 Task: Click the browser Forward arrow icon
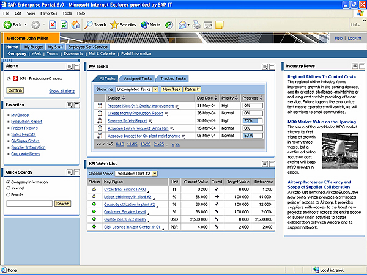[x=35, y=24]
